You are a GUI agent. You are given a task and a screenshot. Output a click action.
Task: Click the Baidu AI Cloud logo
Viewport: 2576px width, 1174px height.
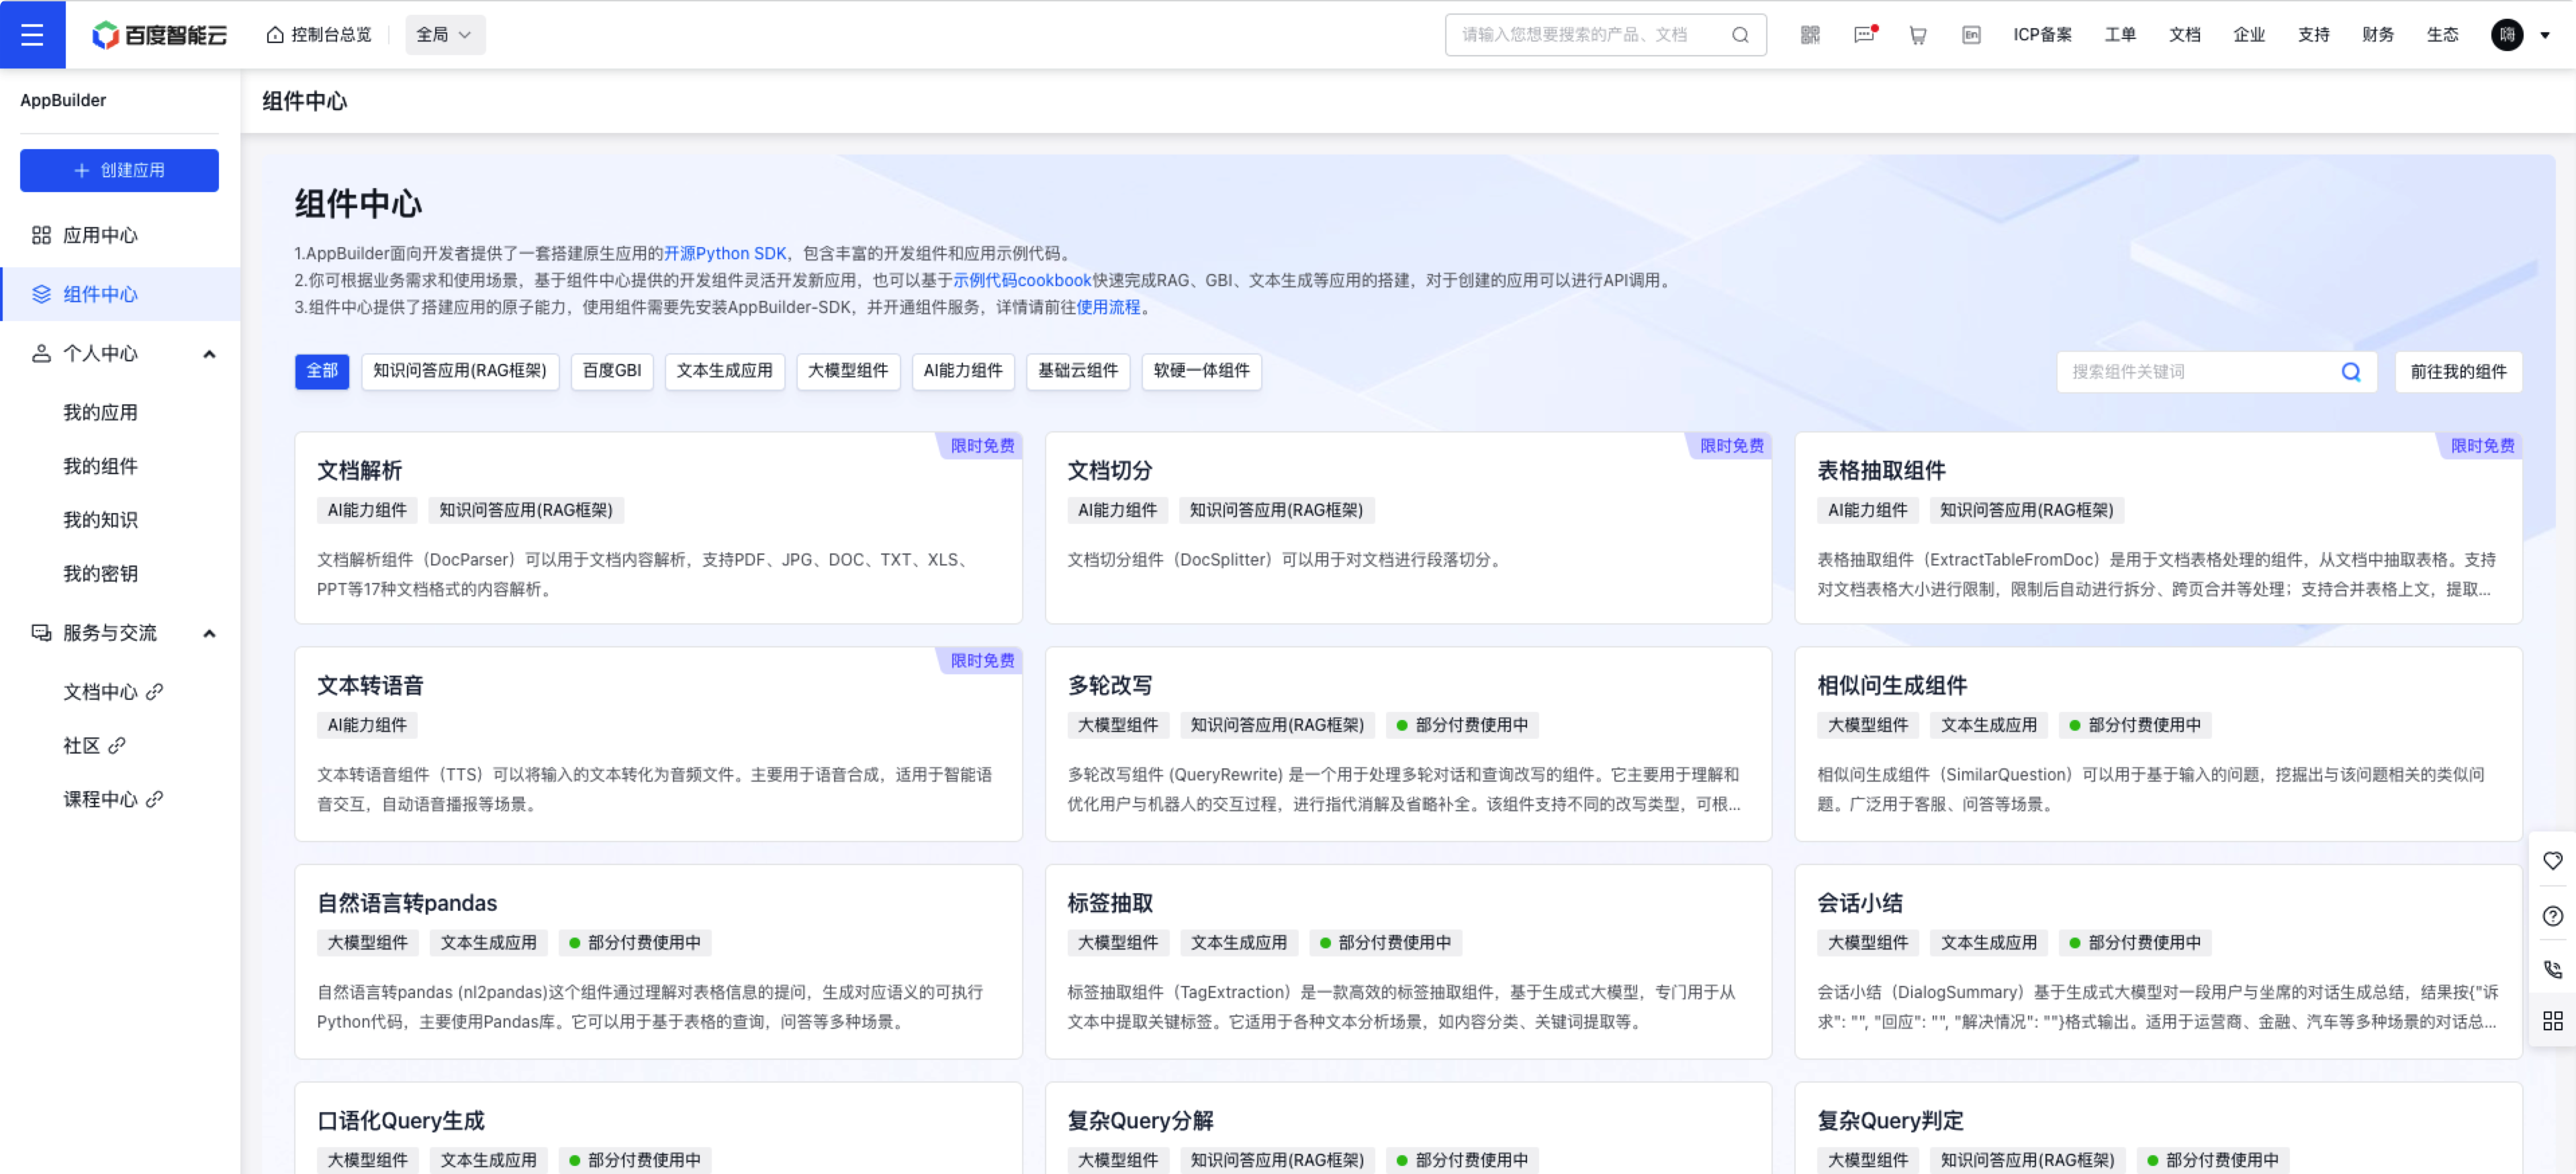click(x=160, y=35)
